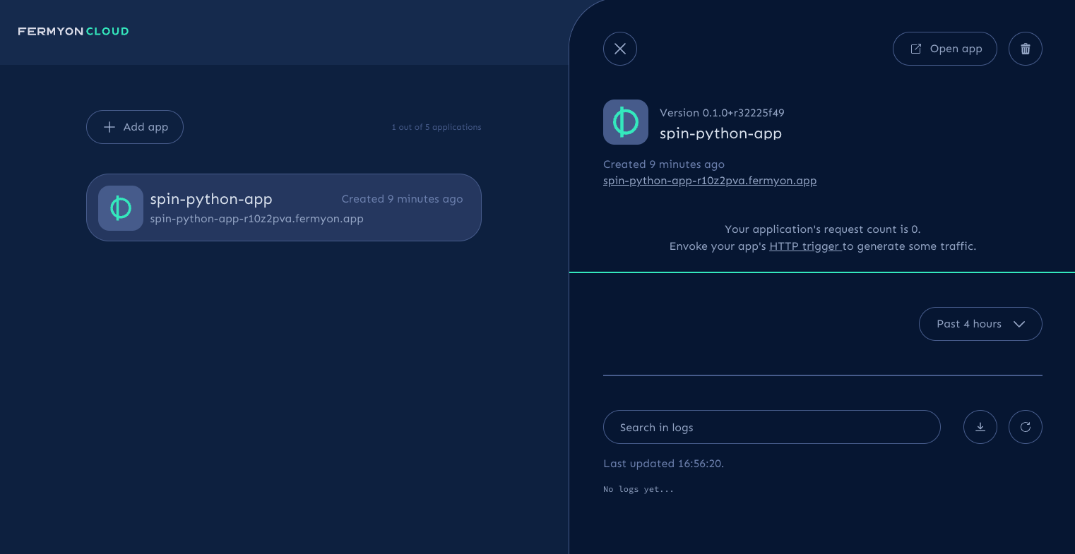Click the Spin app logo icon
Image resolution: width=1075 pixels, height=554 pixels.
pyautogui.click(x=625, y=121)
